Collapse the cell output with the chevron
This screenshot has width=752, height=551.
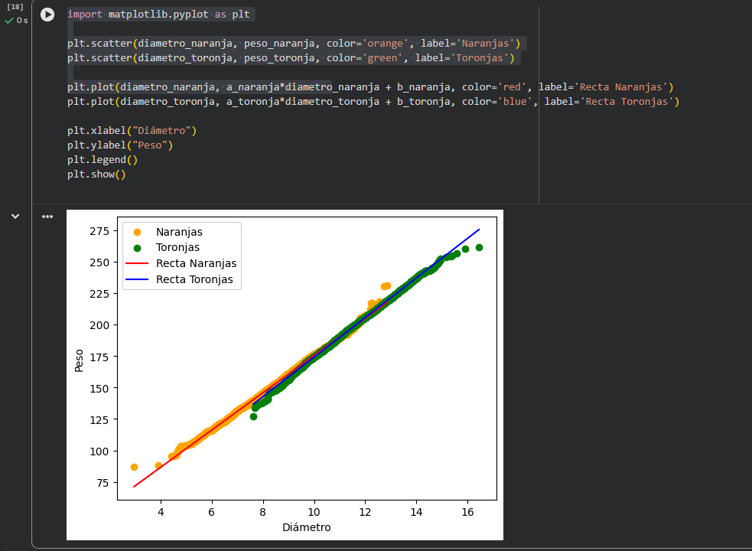[15, 217]
